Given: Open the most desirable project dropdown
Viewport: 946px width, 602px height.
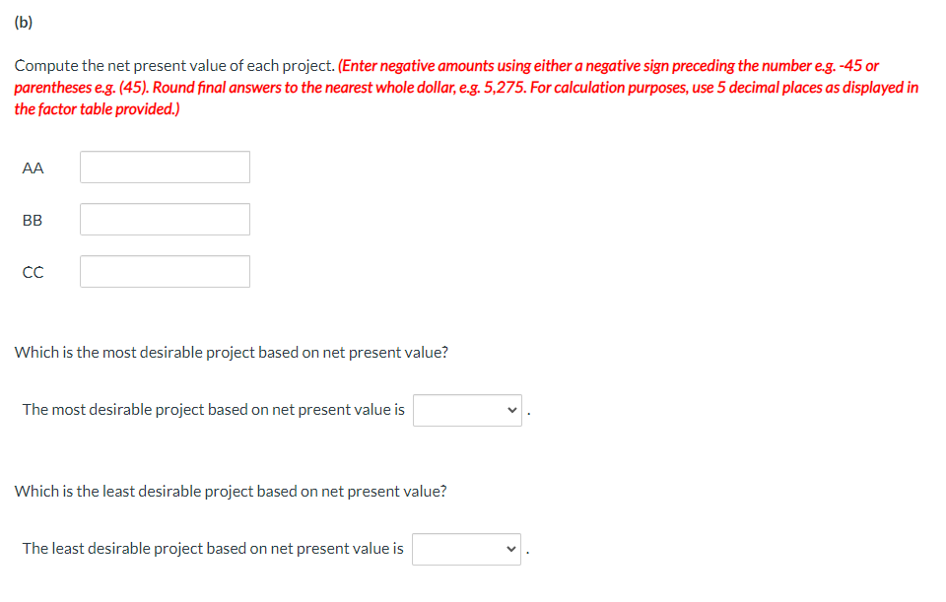Looking at the screenshot, I should pos(466,410).
